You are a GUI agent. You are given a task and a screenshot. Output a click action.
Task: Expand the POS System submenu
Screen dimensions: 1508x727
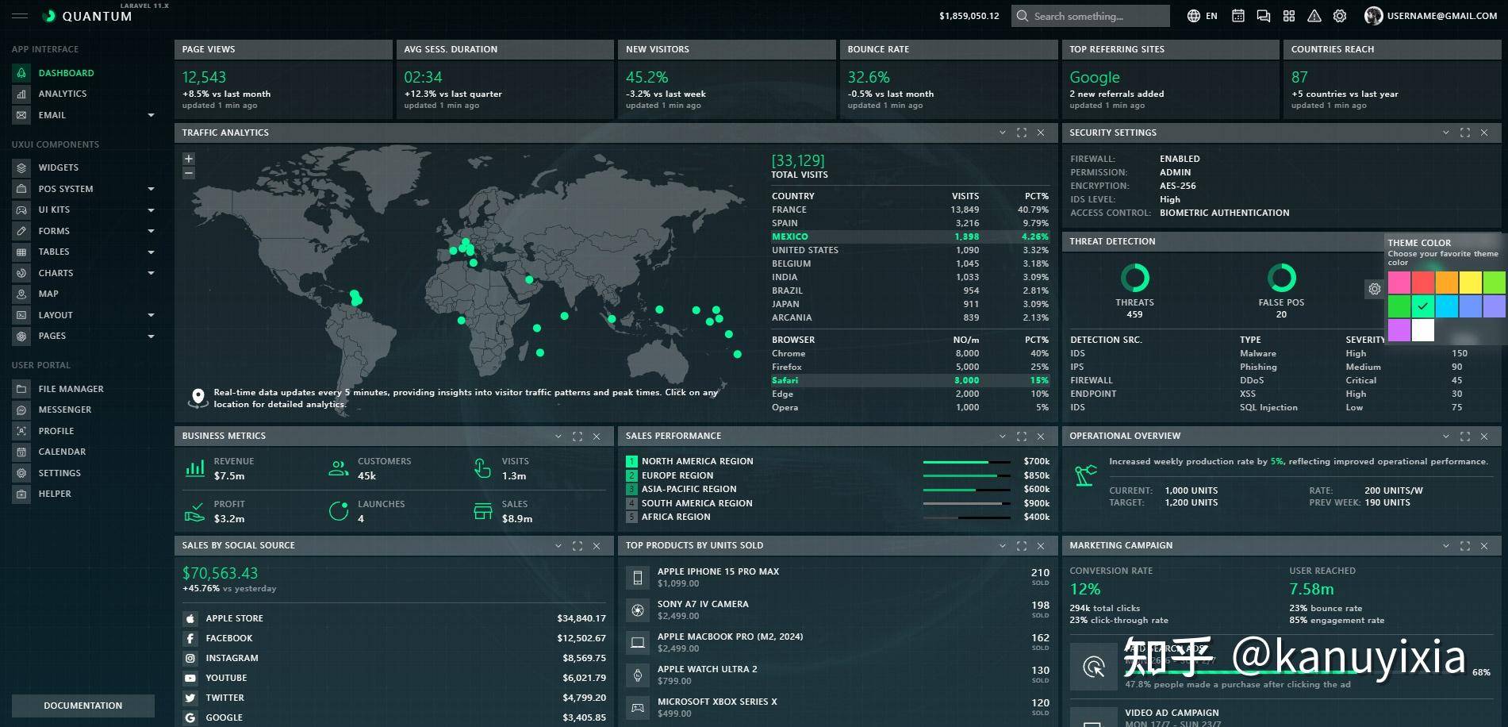click(x=151, y=189)
